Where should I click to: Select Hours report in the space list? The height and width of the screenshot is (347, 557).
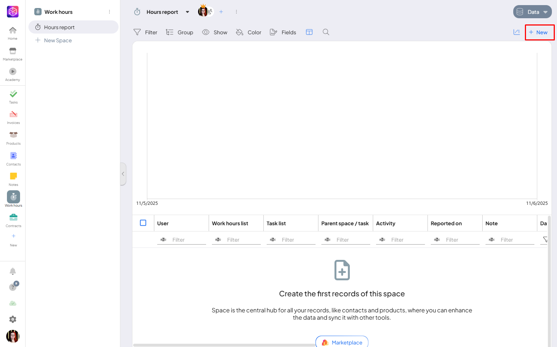point(59,27)
